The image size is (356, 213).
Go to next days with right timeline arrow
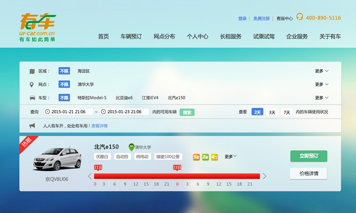click(265, 176)
